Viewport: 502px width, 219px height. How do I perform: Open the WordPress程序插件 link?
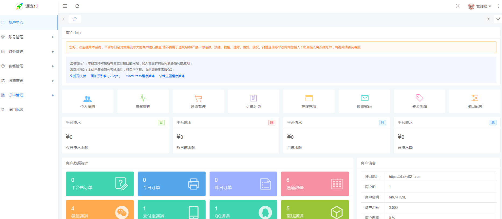tap(140, 76)
